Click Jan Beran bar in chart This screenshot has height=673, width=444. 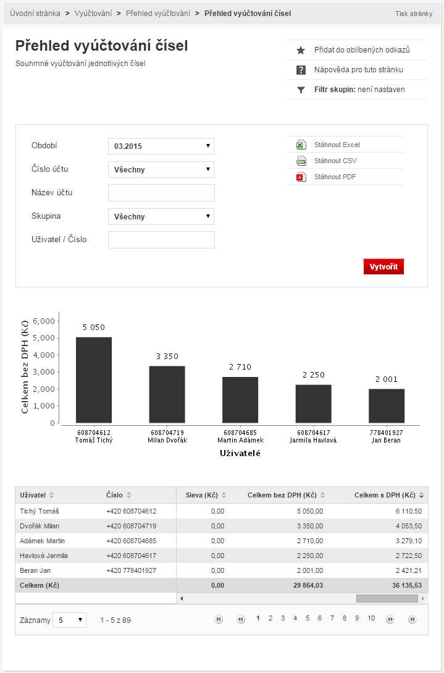[x=387, y=406]
